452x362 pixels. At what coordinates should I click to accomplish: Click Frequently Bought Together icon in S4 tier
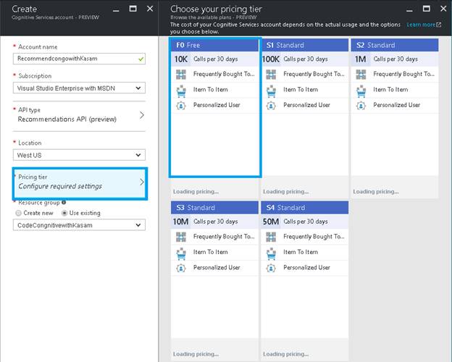coord(271,237)
